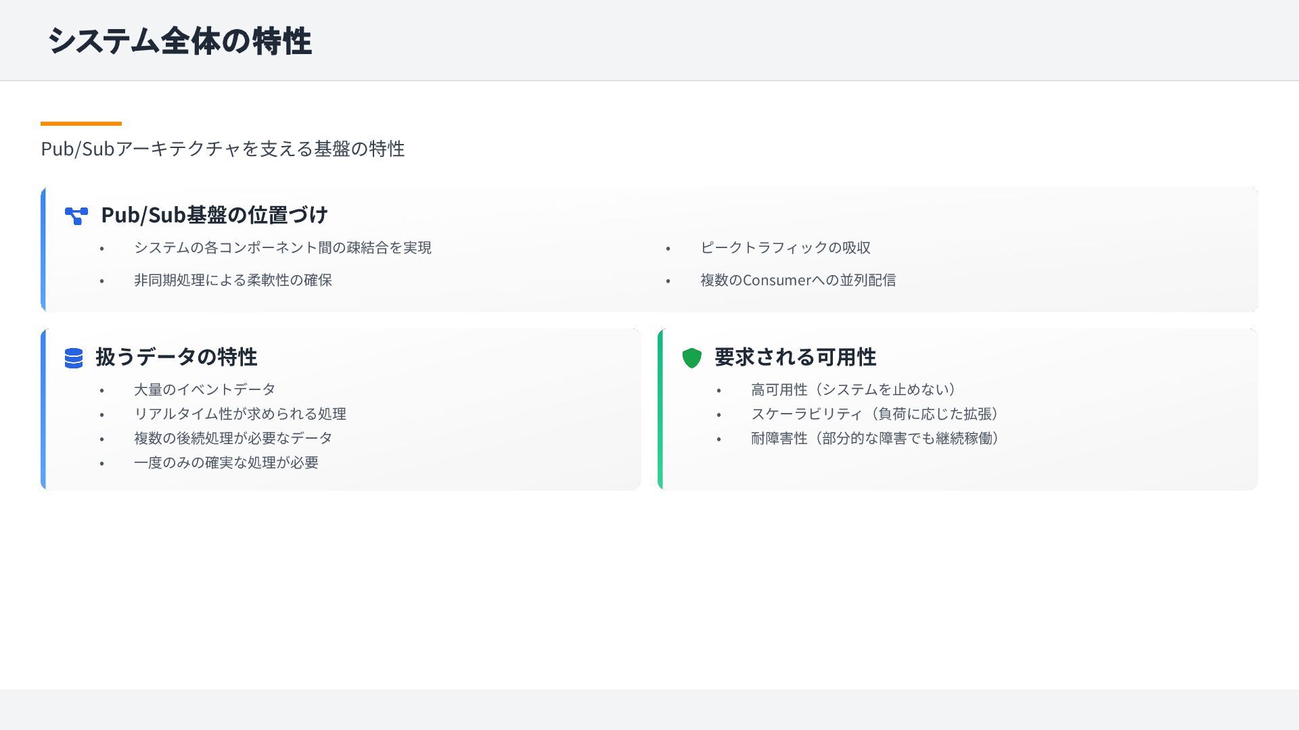The image size is (1299, 730).
Task: Click the green shield icon
Action: click(691, 358)
